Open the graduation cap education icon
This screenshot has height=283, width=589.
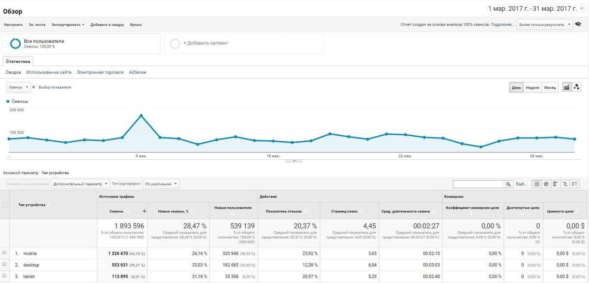[578, 24]
